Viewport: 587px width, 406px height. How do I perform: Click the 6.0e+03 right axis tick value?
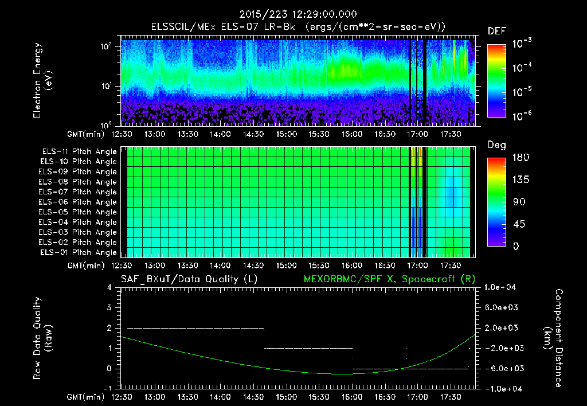point(501,307)
